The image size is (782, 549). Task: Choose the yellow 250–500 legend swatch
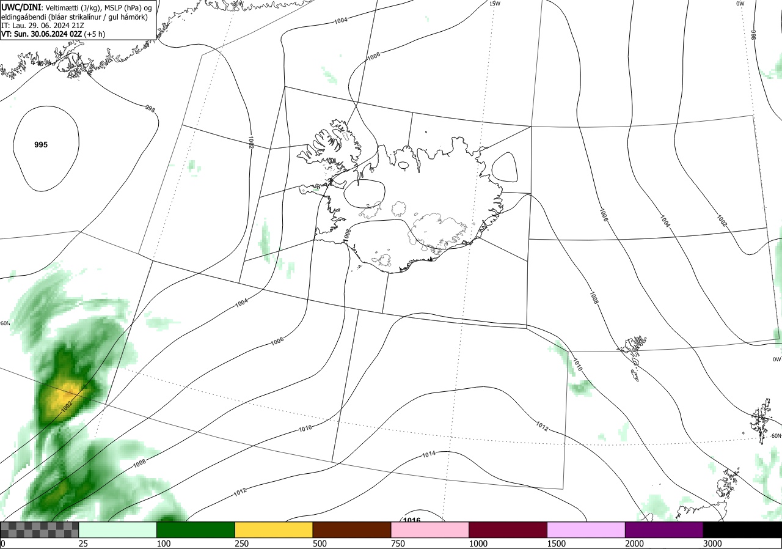(x=274, y=529)
